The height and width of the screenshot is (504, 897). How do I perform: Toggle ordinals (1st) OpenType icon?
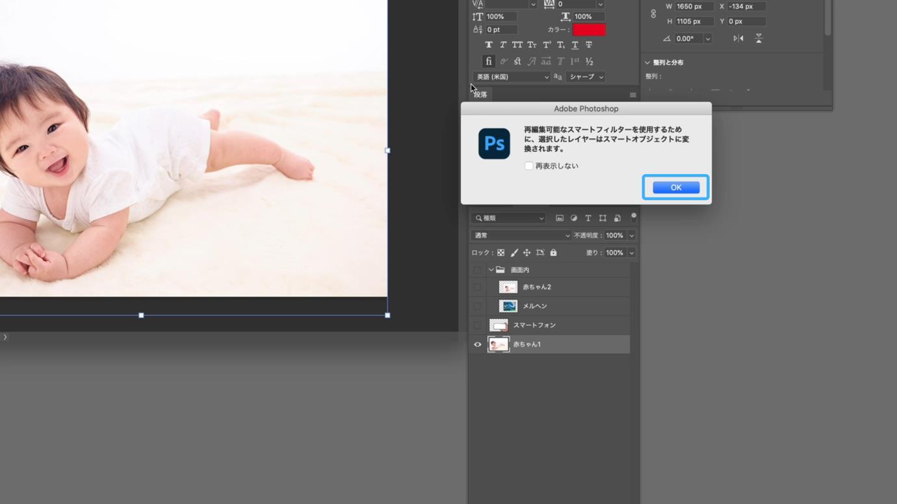(x=575, y=62)
